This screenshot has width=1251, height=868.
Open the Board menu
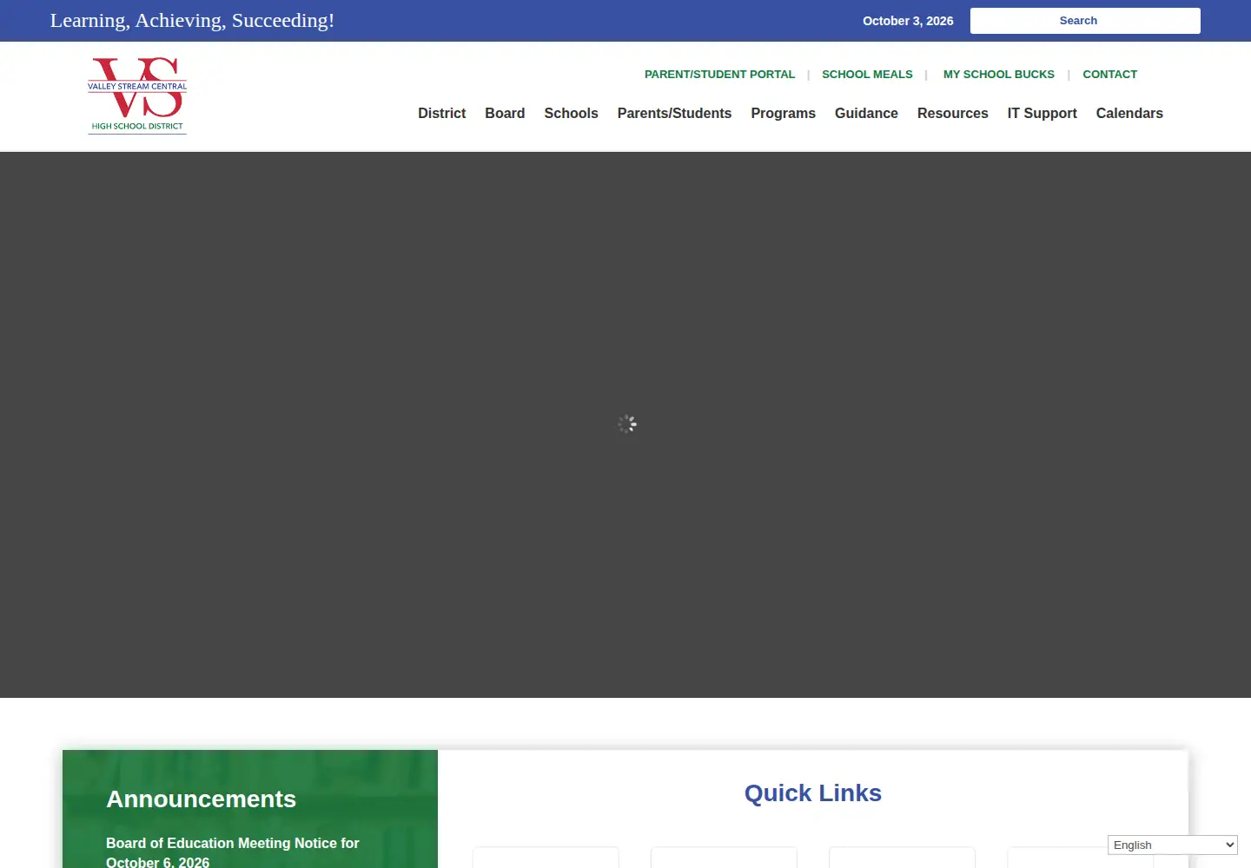pos(505,113)
